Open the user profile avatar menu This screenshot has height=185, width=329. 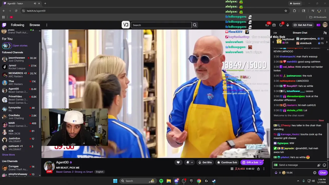[x=325, y=25]
